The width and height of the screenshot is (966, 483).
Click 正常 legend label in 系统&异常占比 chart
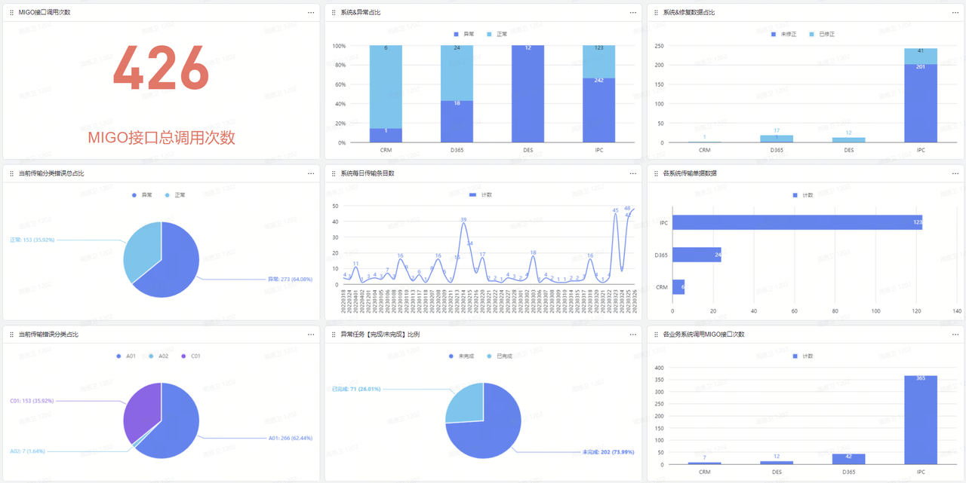pos(501,35)
